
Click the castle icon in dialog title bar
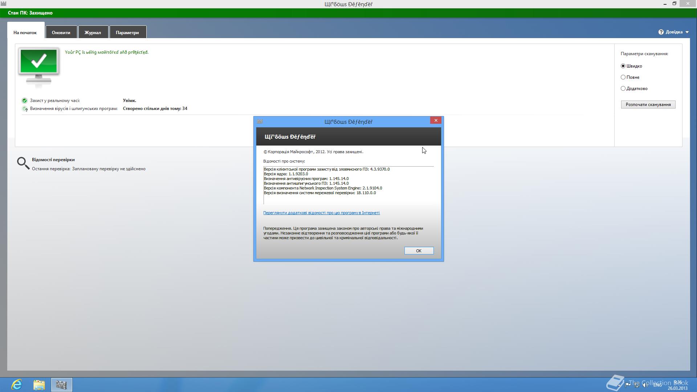[260, 121]
